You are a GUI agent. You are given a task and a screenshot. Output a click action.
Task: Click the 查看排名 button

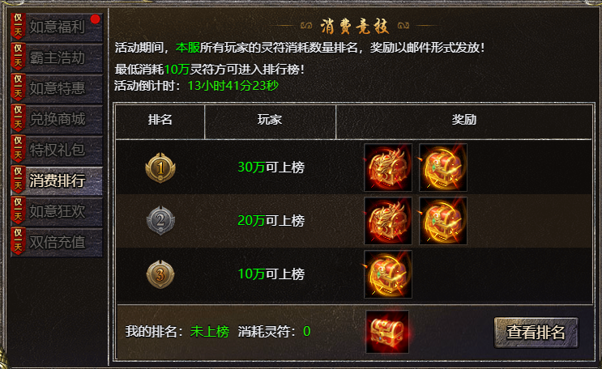(536, 332)
